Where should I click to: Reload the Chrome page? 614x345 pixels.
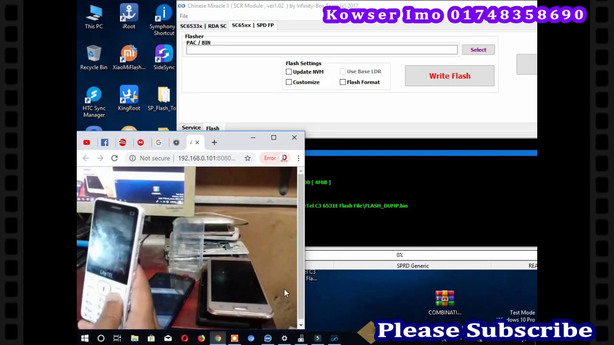(x=114, y=158)
